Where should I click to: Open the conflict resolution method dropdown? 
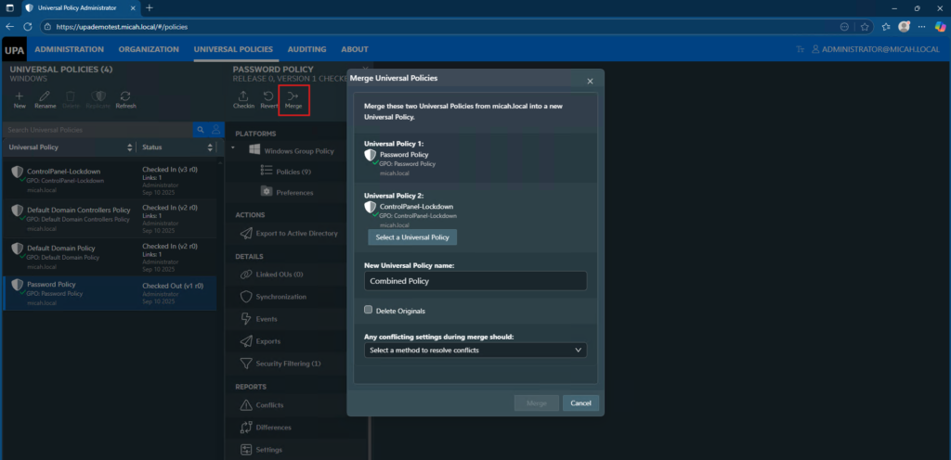(475, 351)
